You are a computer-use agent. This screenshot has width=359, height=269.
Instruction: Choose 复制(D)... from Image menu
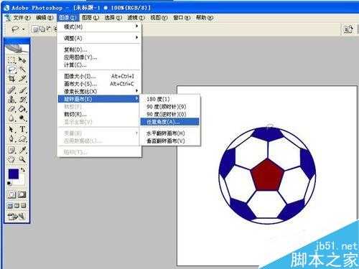(x=99, y=49)
